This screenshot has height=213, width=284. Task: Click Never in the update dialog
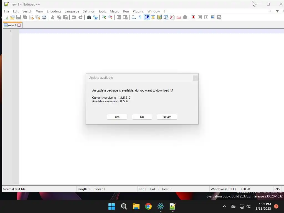[x=167, y=117]
